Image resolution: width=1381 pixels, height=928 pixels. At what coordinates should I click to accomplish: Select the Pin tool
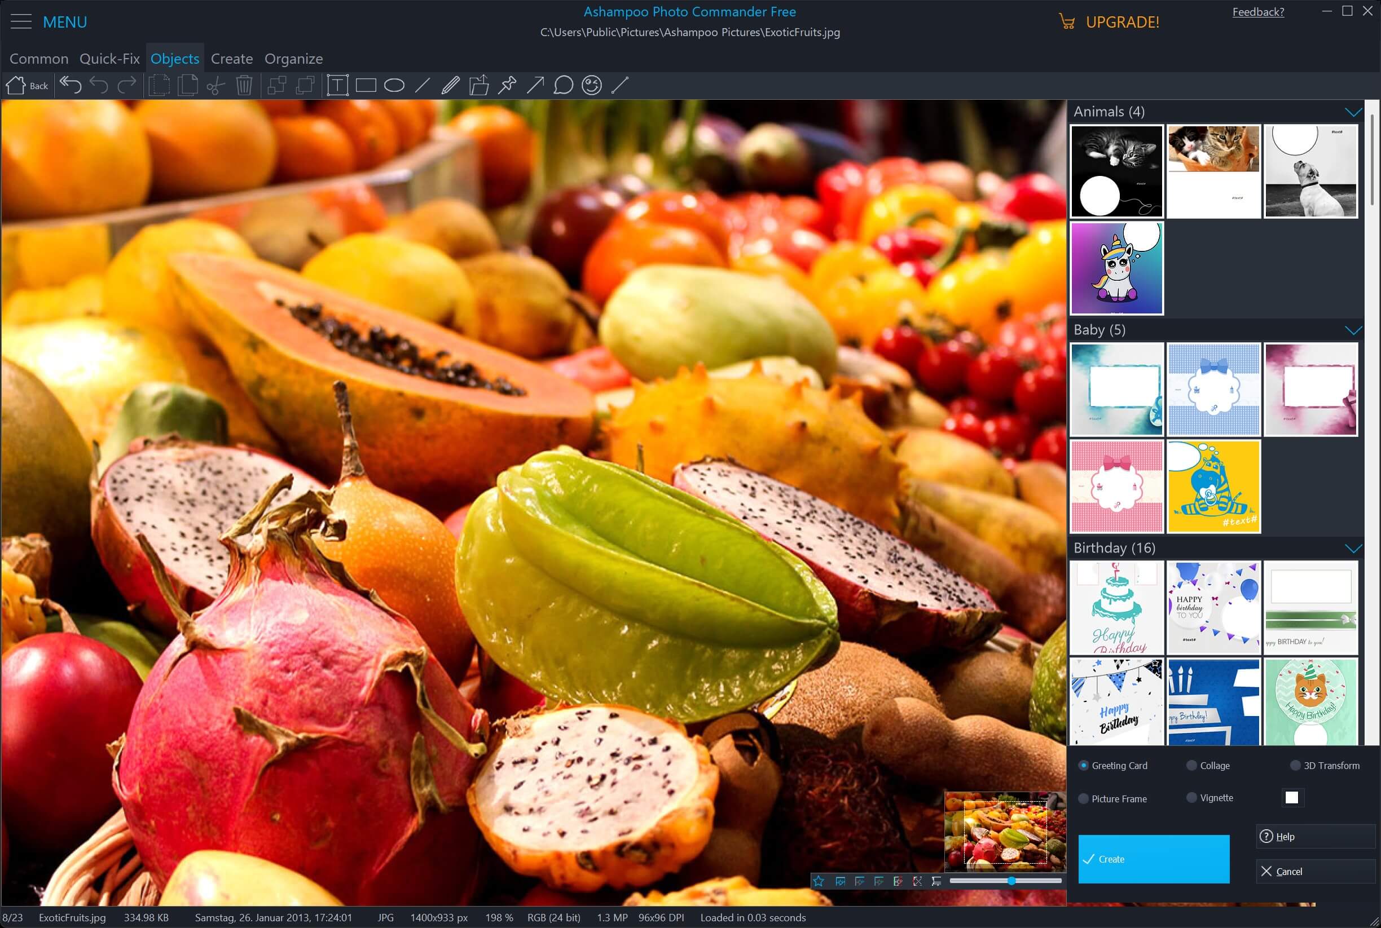pos(507,85)
